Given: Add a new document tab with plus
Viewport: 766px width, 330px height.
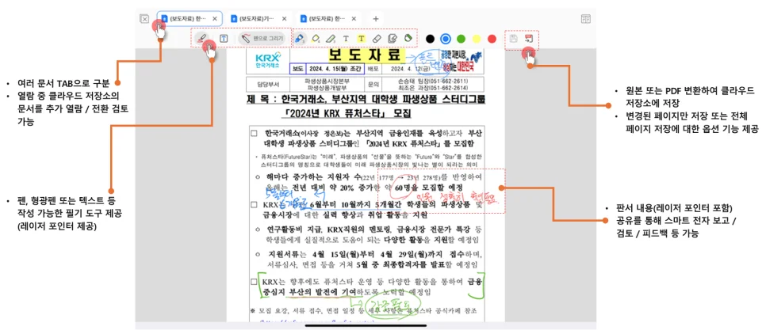Looking at the screenshot, I should pos(376,18).
